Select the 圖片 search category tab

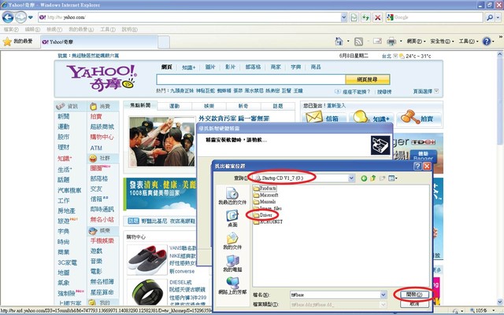[210, 67]
